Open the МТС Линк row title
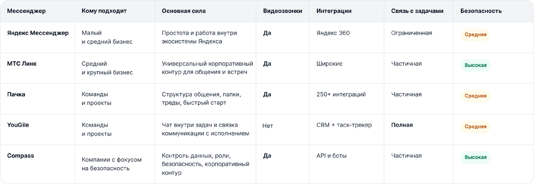The image size is (534, 184). pyautogui.click(x=22, y=64)
